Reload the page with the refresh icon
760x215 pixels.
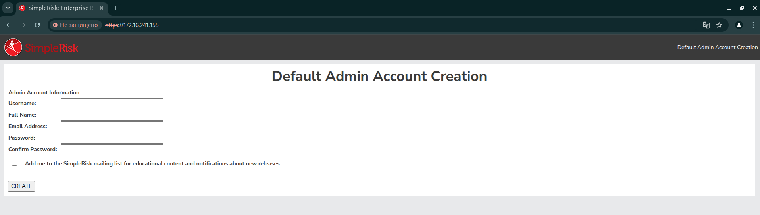[x=37, y=25]
